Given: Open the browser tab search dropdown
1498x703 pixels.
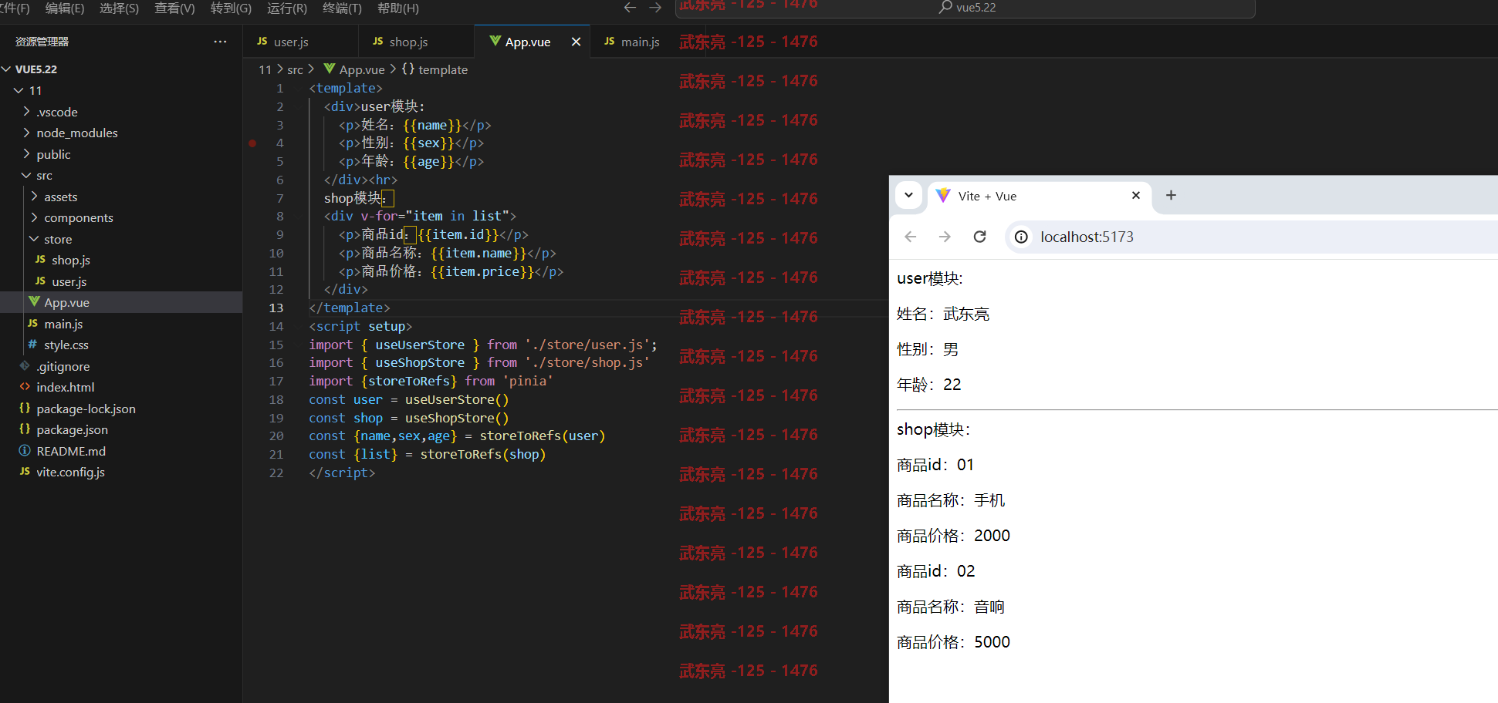Looking at the screenshot, I should (909, 195).
